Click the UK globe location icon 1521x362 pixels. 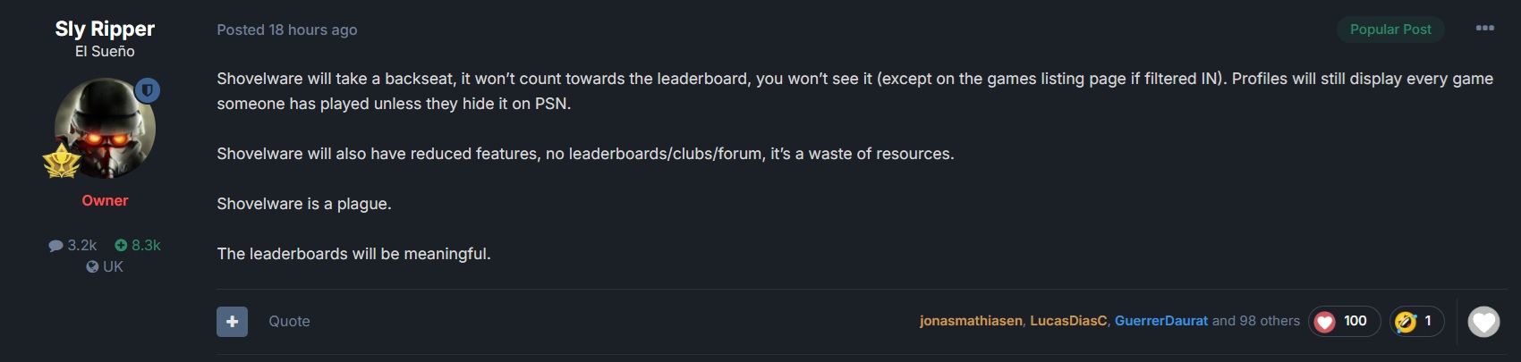tap(92, 266)
